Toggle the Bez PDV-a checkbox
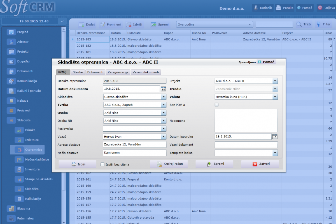This screenshot has width=336, height=224. click(x=216, y=105)
